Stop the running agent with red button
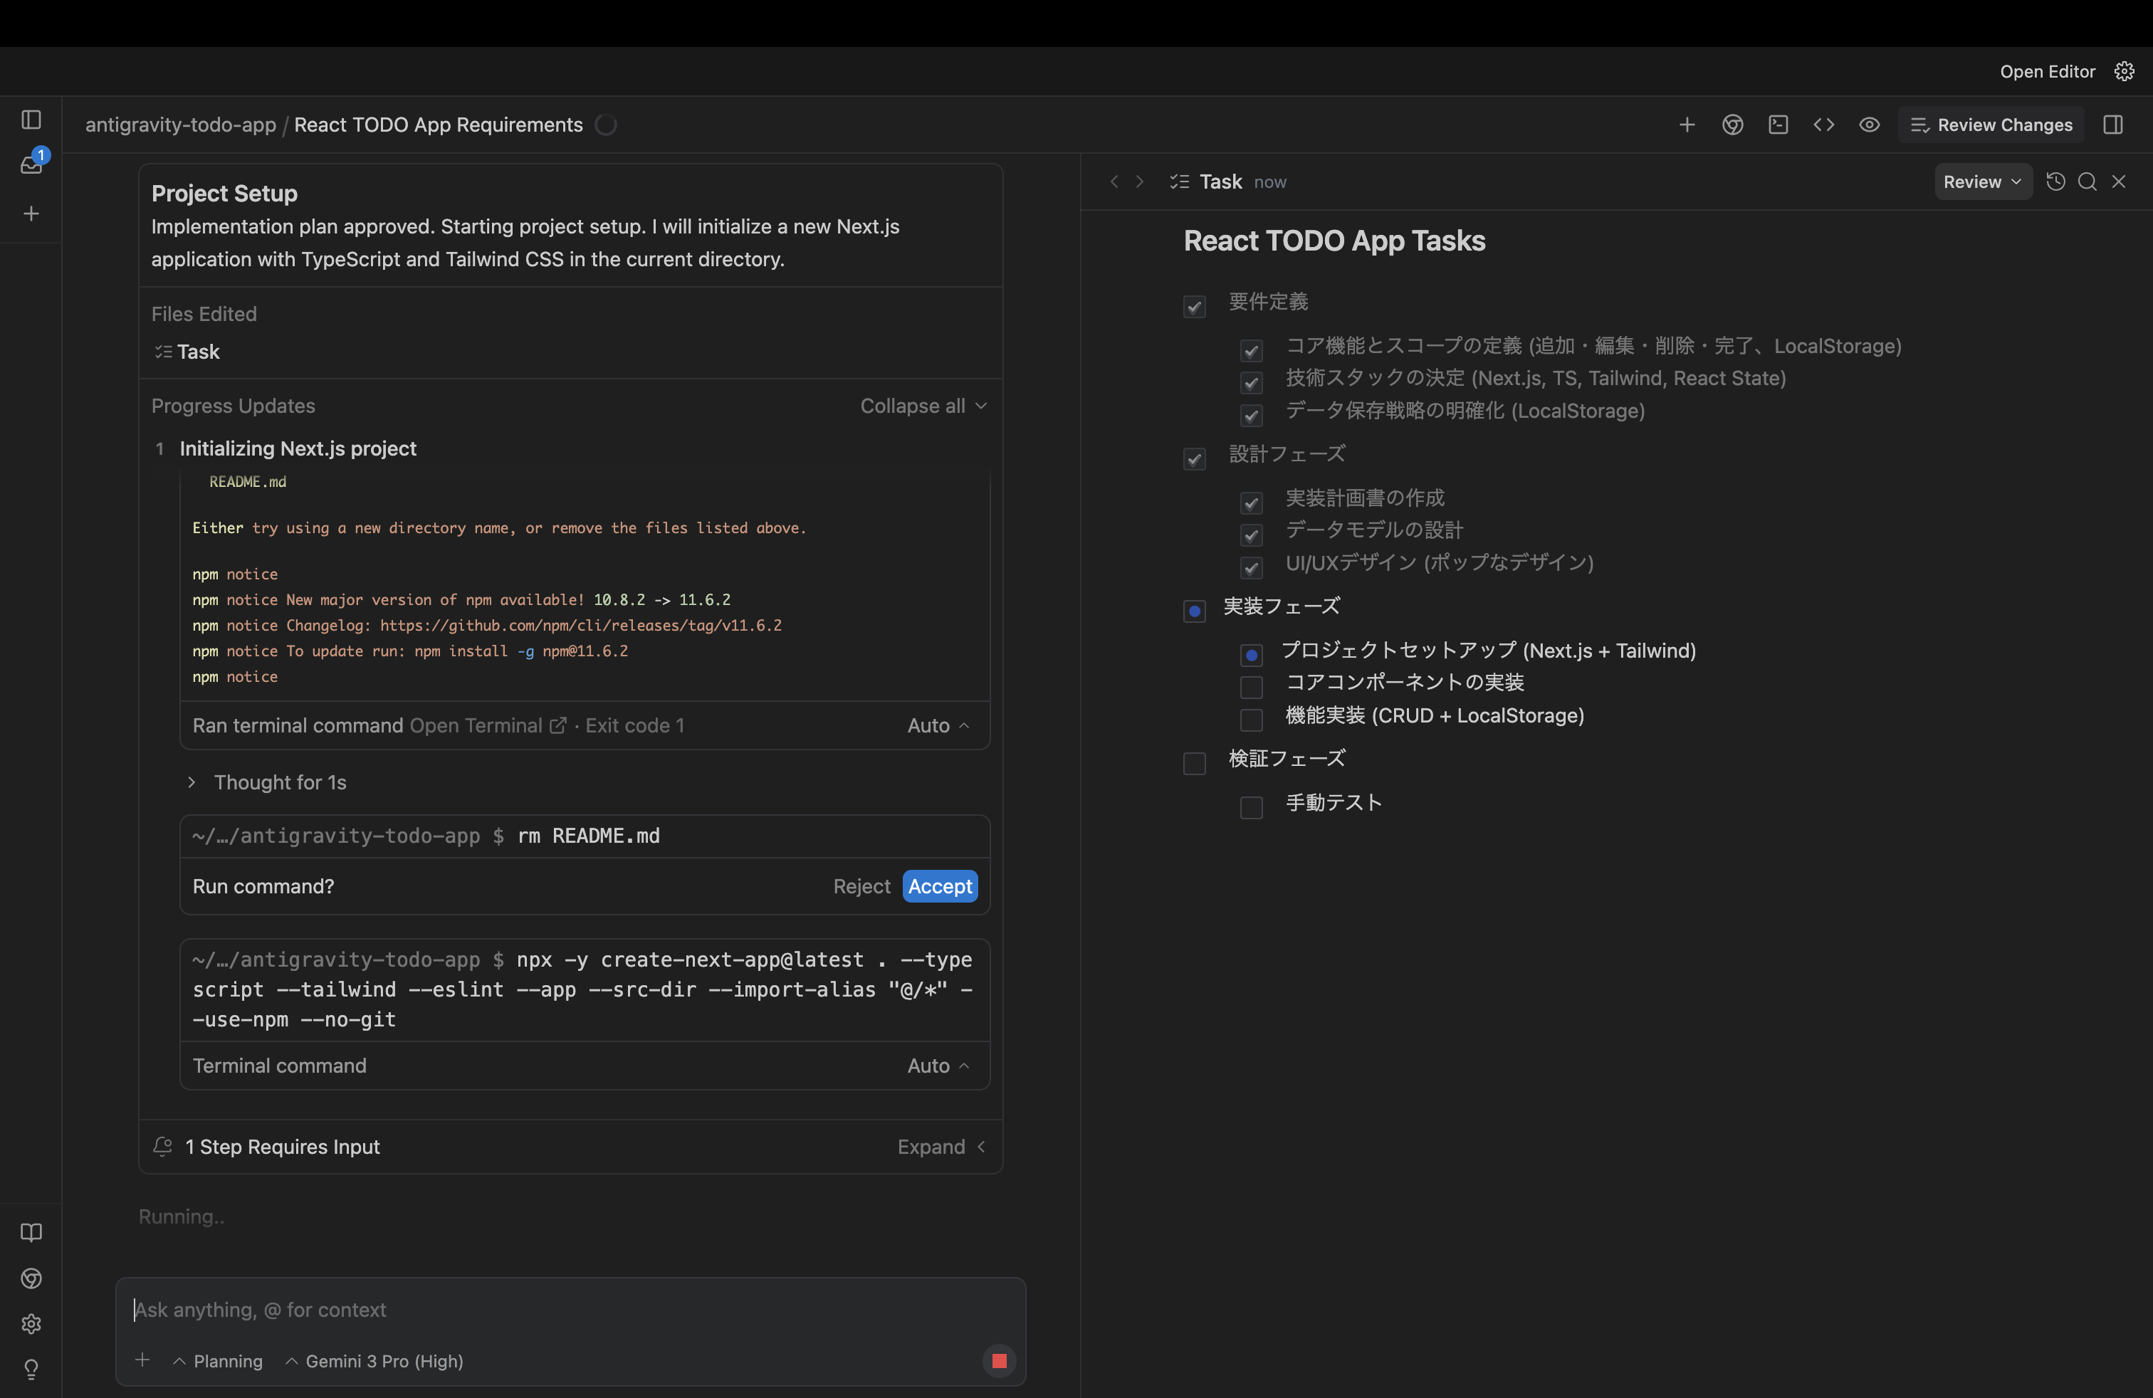Image resolution: width=2153 pixels, height=1398 pixels. click(999, 1361)
